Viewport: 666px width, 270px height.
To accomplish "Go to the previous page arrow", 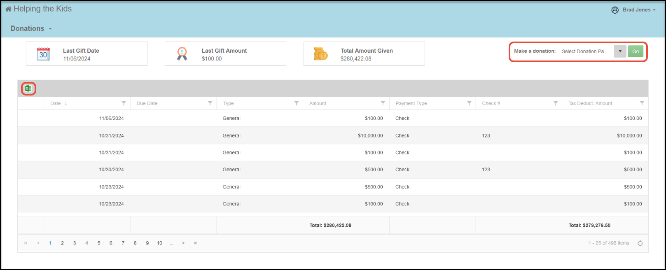I will 38,243.
